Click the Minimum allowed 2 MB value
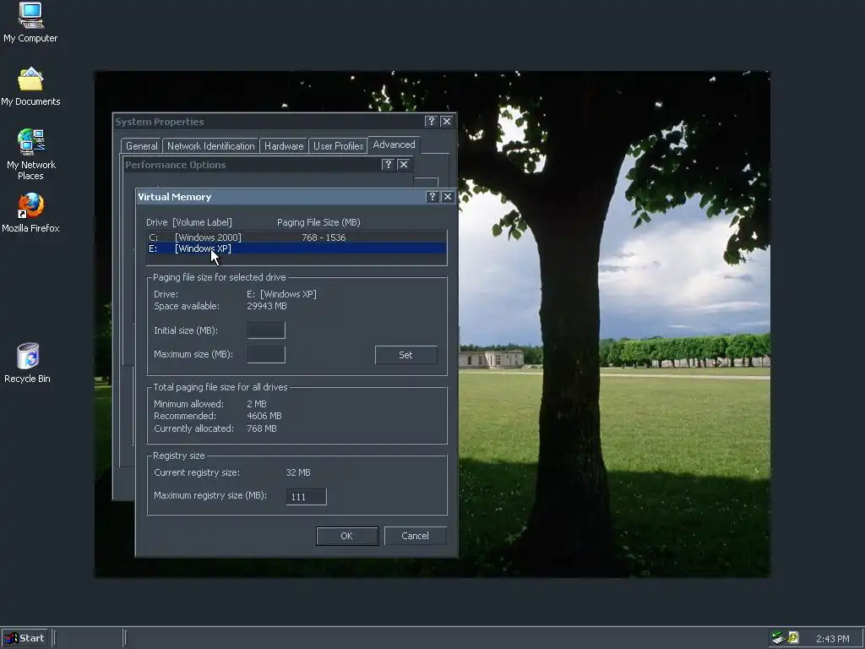Image resolution: width=865 pixels, height=649 pixels. coord(257,404)
